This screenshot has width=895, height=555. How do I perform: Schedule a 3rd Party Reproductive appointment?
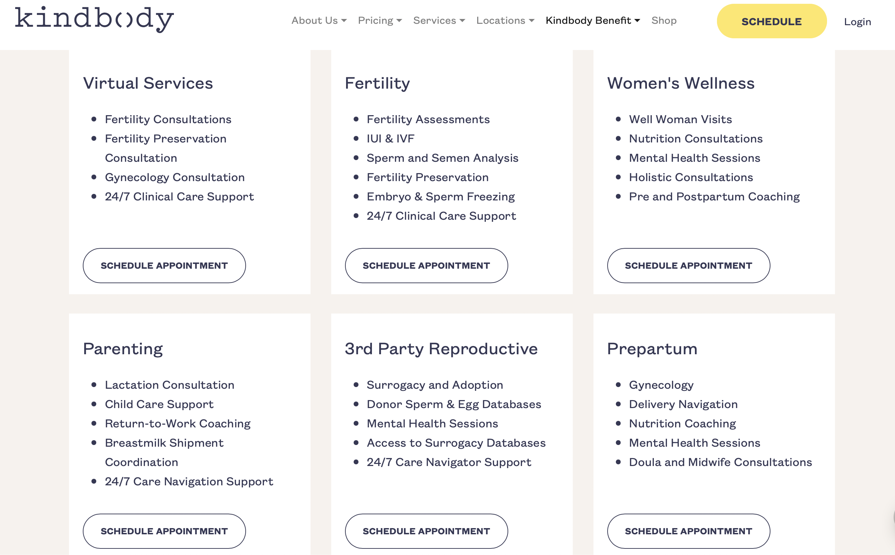(426, 531)
